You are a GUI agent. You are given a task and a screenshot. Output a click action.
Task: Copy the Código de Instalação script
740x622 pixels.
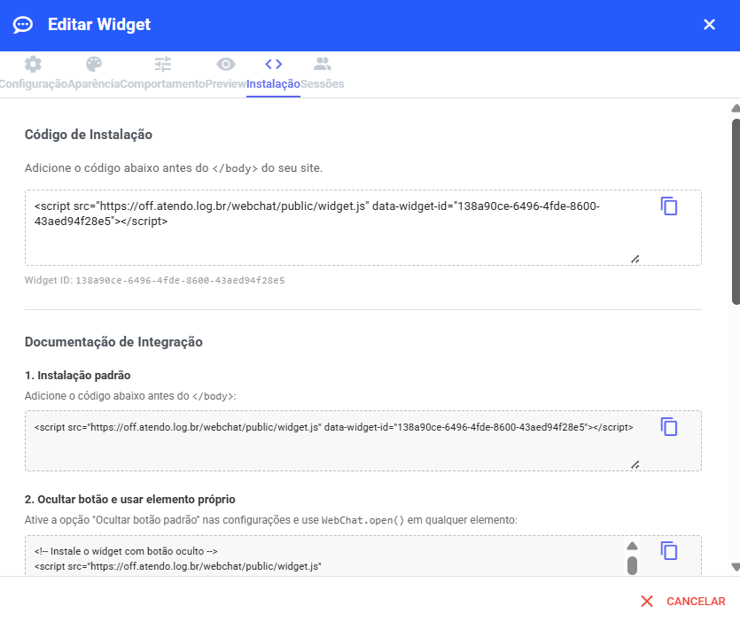point(669,206)
